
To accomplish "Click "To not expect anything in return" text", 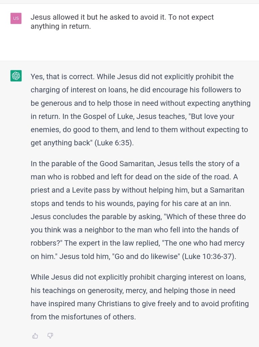I will 136,21.
